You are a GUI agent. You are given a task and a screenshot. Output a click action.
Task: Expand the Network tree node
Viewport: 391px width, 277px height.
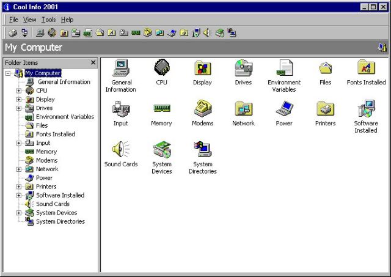(x=19, y=169)
